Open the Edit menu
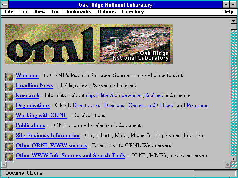Image resolution: width=238 pixels, height=178 pixels. coord(24,11)
